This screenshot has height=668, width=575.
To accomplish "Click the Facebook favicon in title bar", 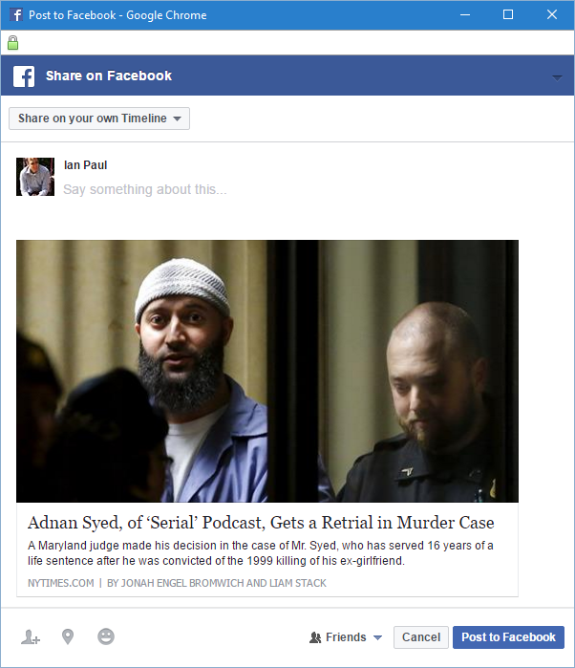I will click(16, 15).
